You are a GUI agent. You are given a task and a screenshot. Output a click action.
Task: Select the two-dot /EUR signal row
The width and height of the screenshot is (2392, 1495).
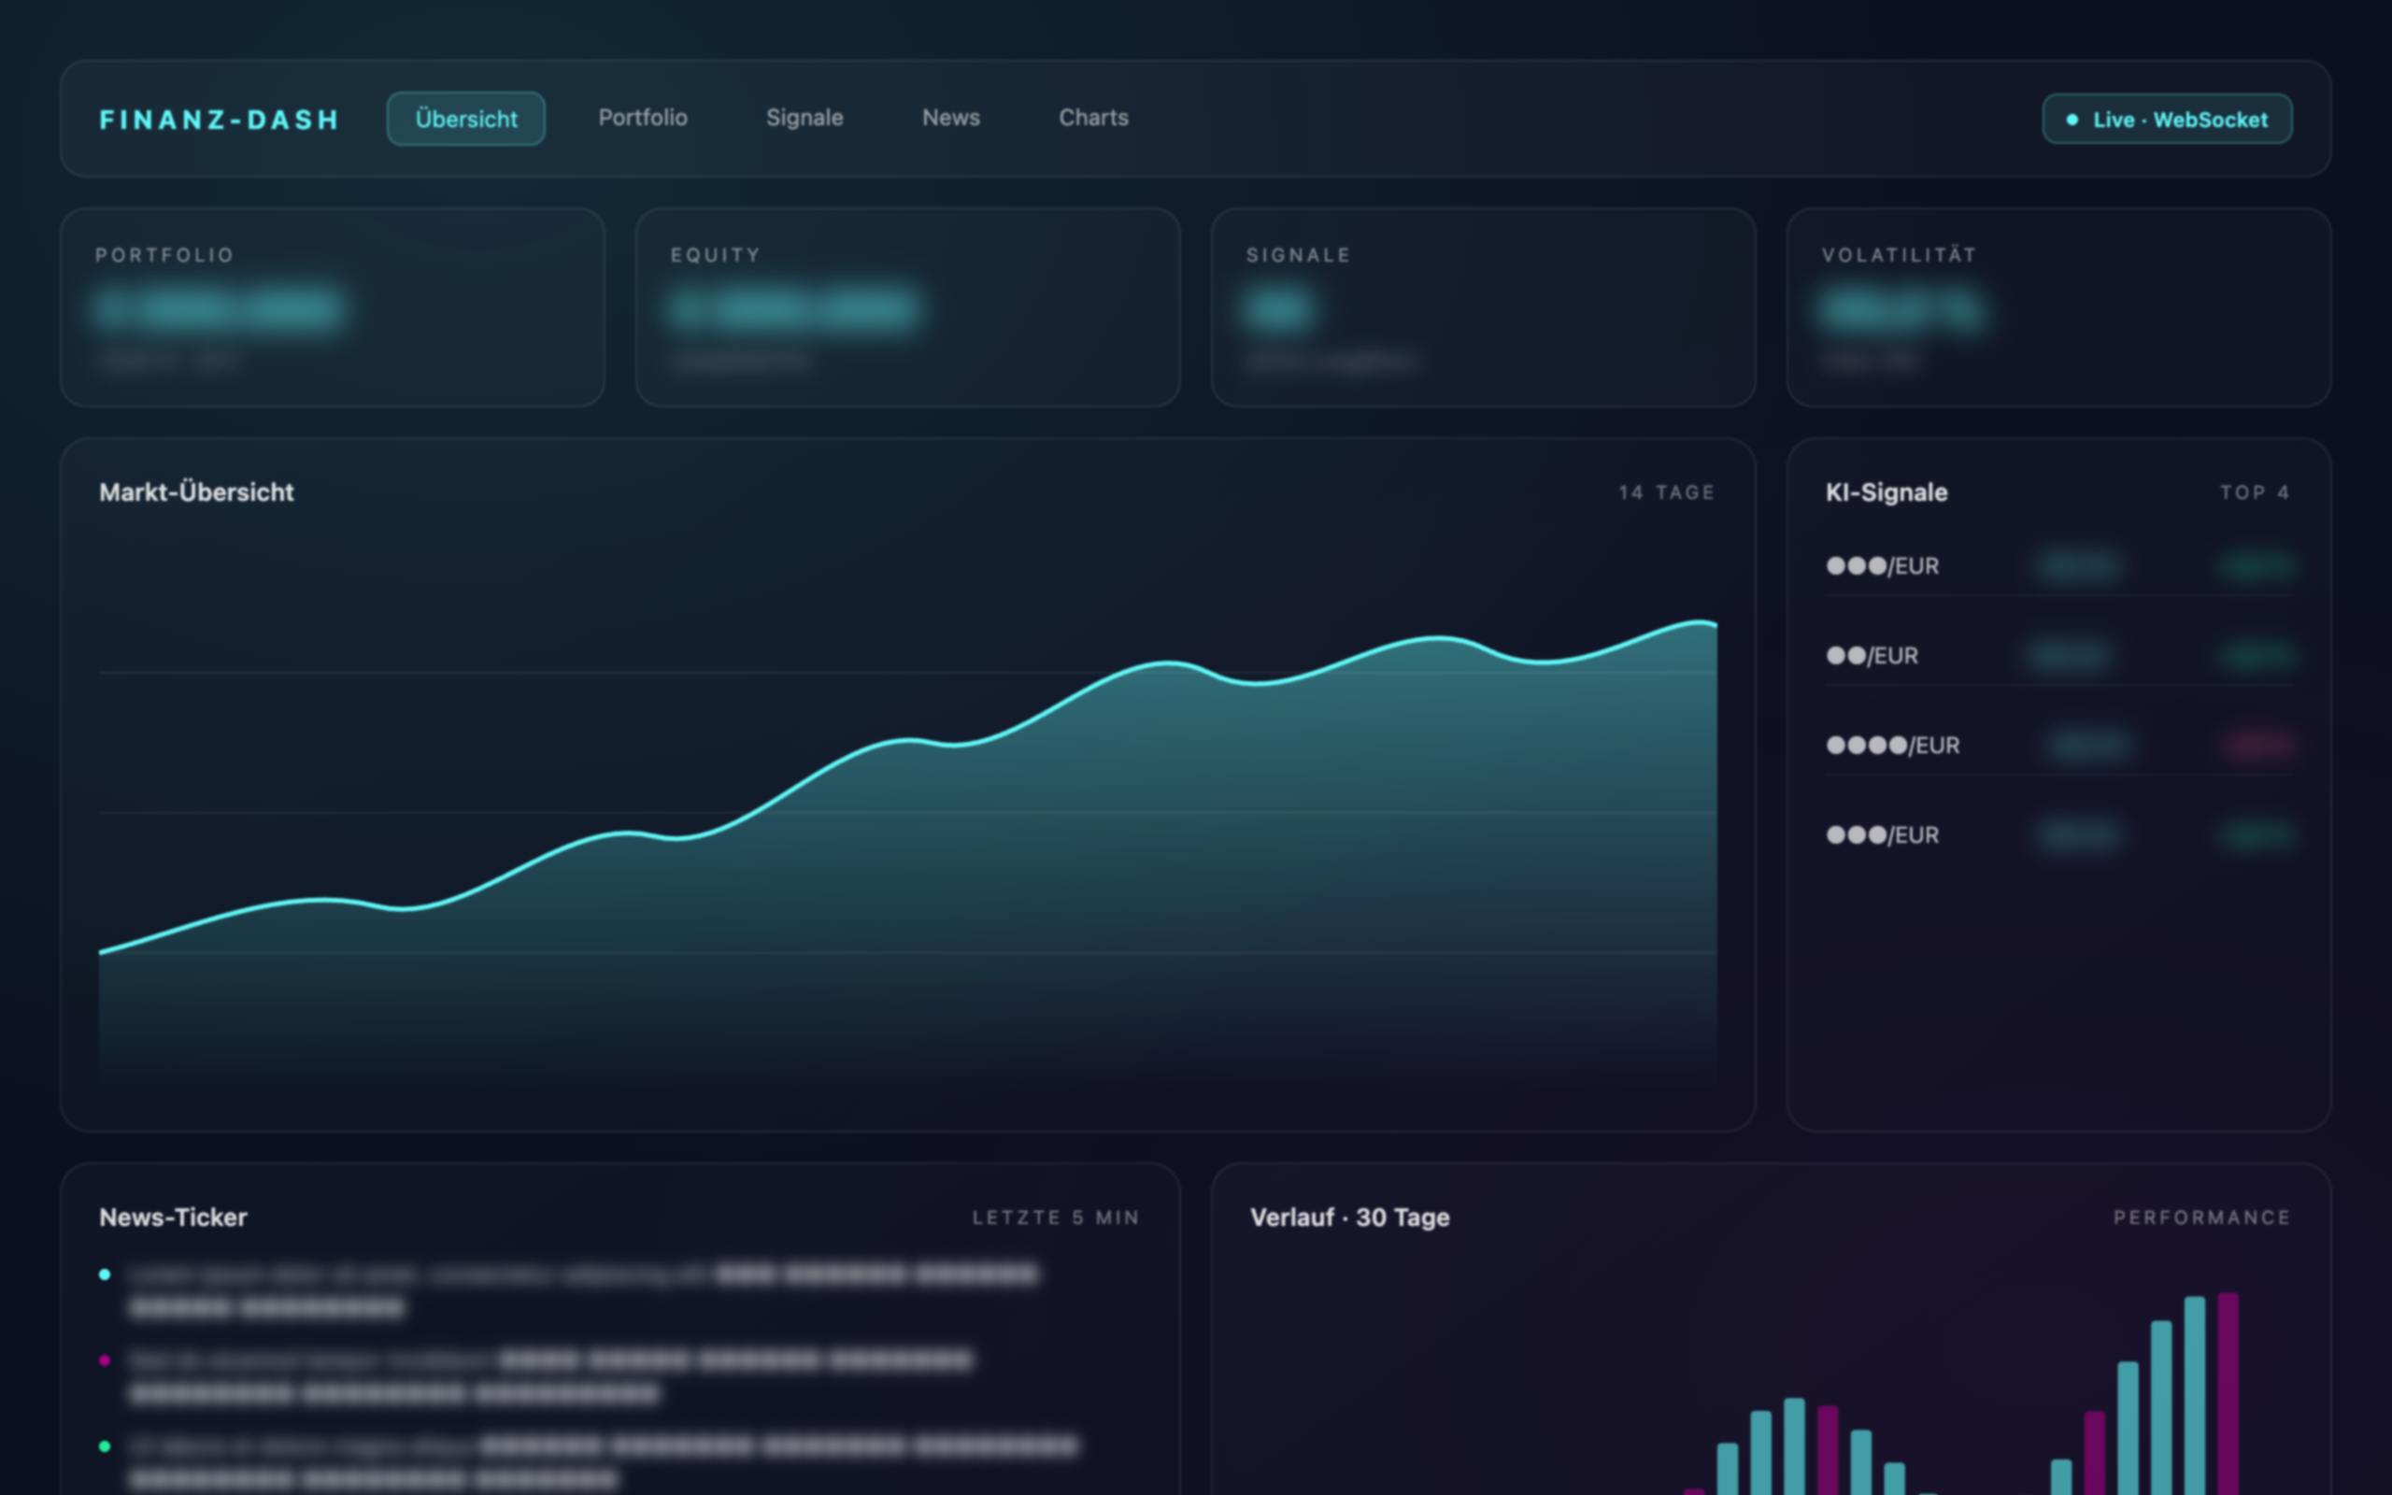tap(2057, 656)
